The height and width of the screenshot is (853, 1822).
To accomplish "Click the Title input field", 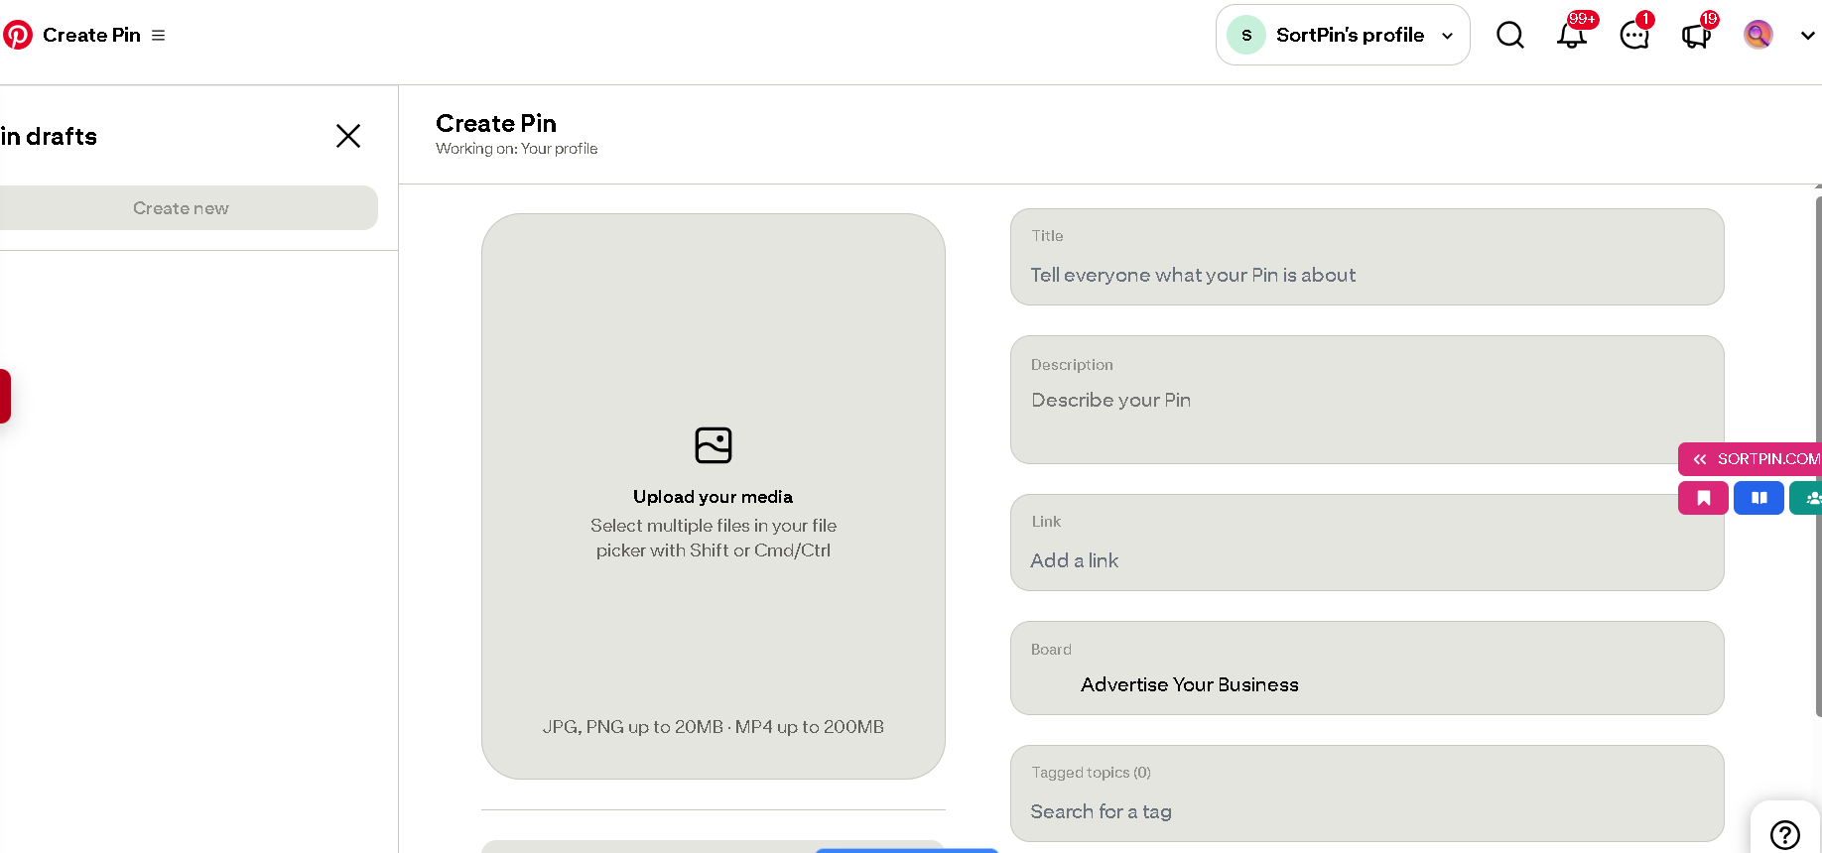I will pyautogui.click(x=1366, y=257).
